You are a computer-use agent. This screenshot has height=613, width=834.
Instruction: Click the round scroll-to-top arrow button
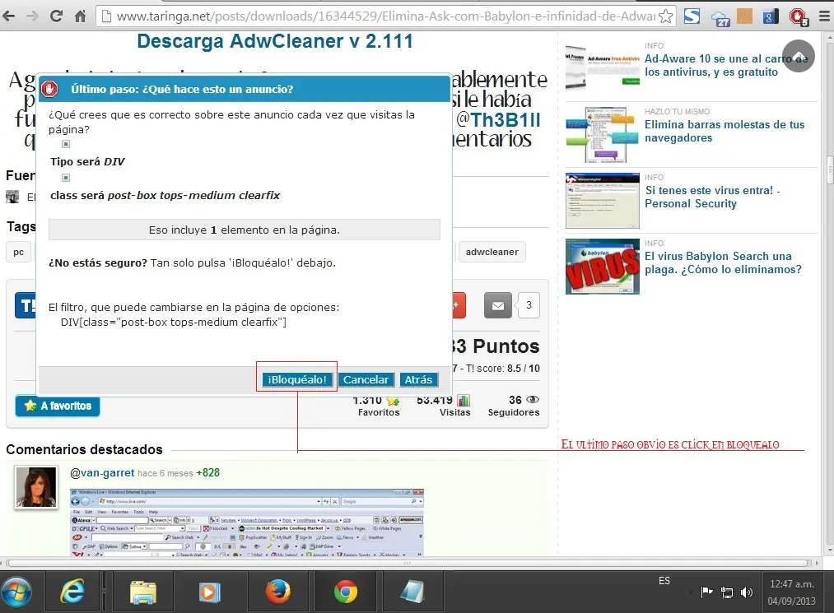point(799,56)
